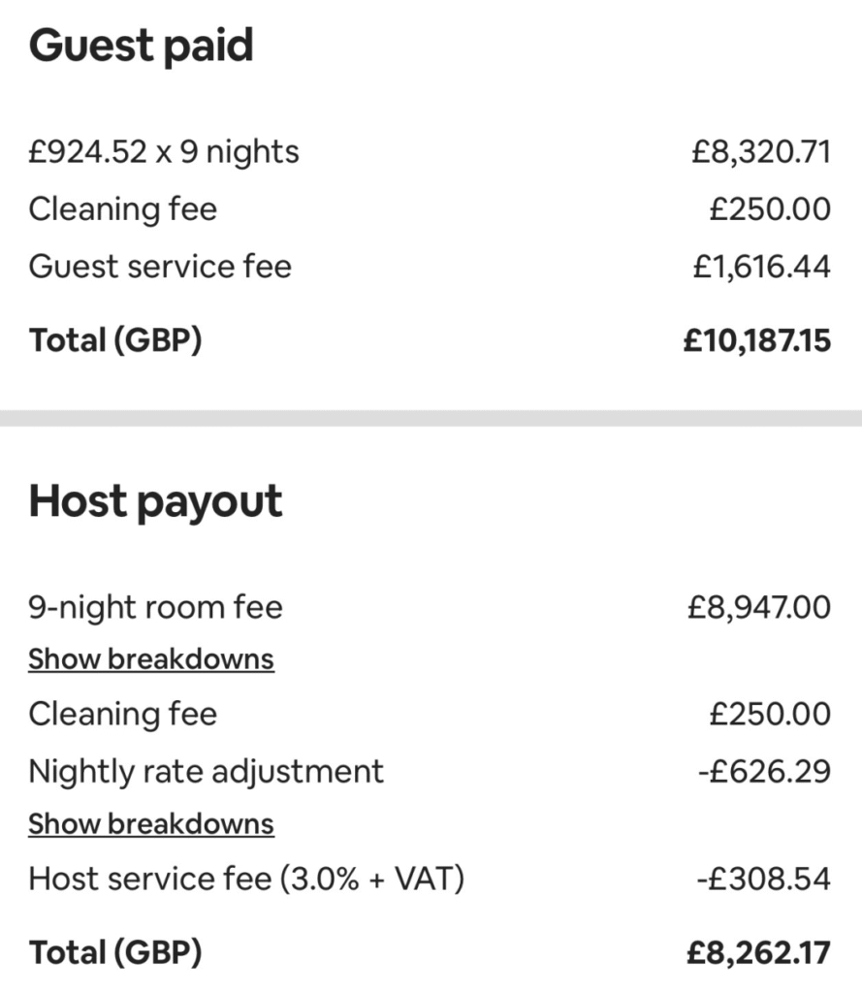862x993 pixels.
Task: Click the £8,320.71 nights amount
Action: pyautogui.click(x=760, y=152)
